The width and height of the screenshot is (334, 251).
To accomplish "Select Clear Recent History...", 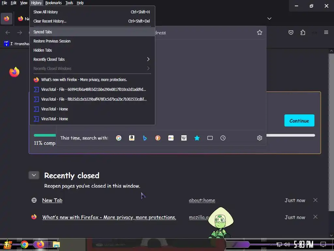I will click(92, 21).
